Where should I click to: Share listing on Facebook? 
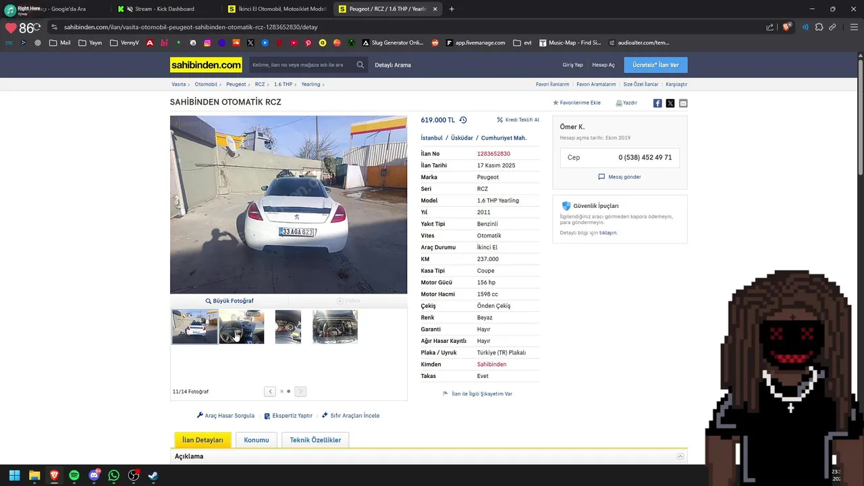[x=657, y=103]
